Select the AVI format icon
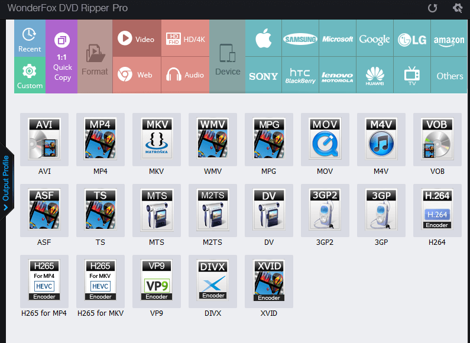470x343 pixels. [44, 140]
